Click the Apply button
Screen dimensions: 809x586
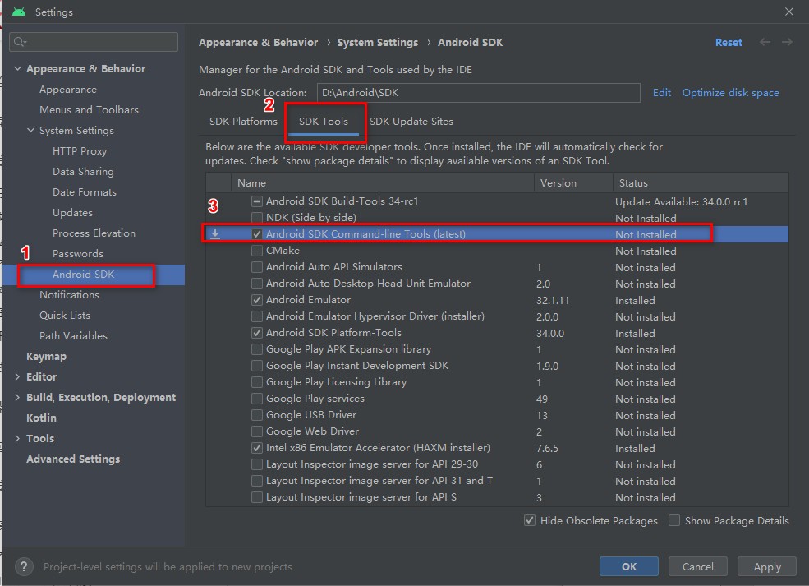coord(766,566)
